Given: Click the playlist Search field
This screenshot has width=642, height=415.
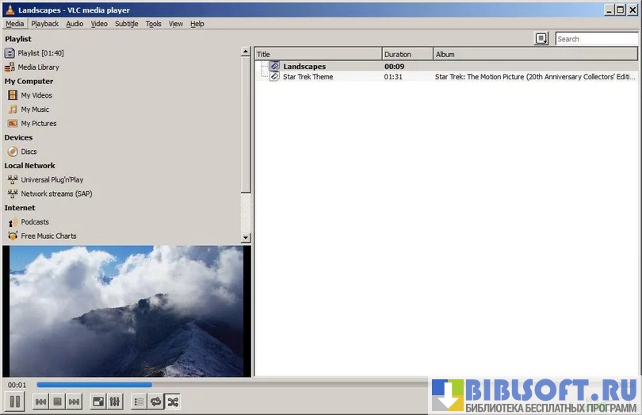Looking at the screenshot, I should pos(596,39).
